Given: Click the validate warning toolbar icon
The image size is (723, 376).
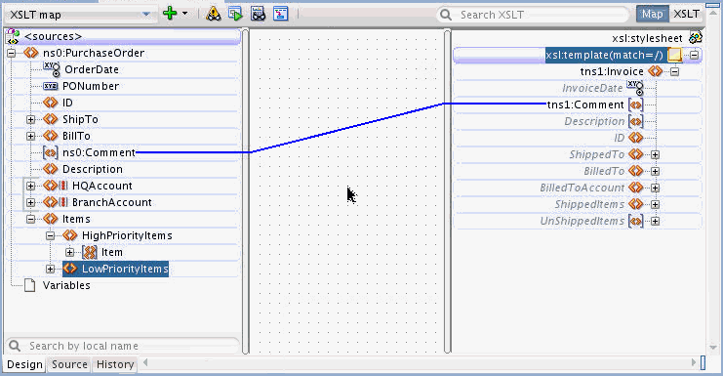Looking at the screenshot, I should click(213, 14).
